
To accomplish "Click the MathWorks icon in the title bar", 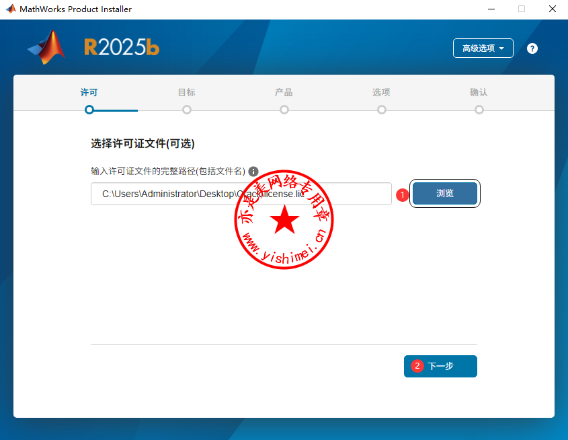I will point(10,9).
